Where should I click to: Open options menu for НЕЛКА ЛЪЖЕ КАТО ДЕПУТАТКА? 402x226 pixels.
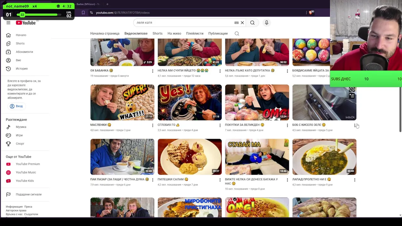coord(287,71)
